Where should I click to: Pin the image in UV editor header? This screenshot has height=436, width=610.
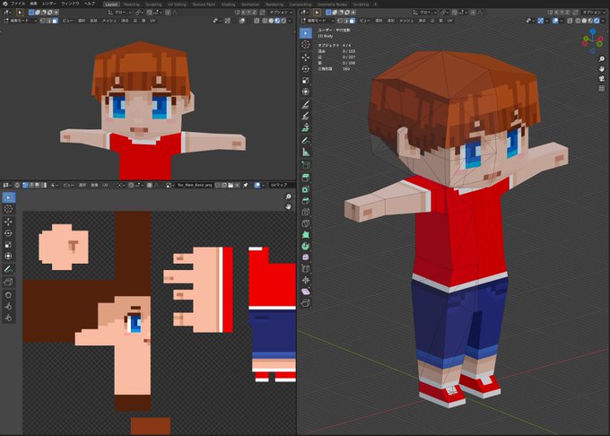point(246,185)
